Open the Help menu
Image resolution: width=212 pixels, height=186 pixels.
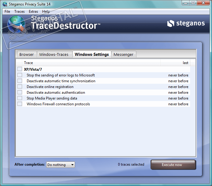click(46, 12)
